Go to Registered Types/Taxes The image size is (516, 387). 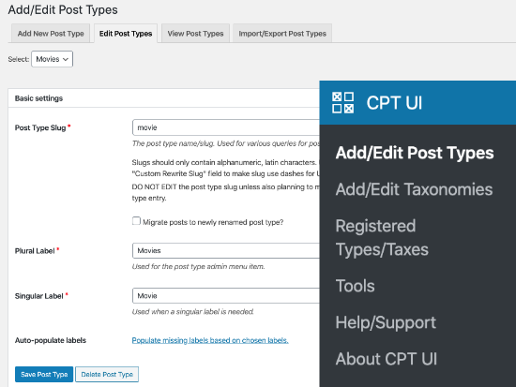(x=382, y=237)
